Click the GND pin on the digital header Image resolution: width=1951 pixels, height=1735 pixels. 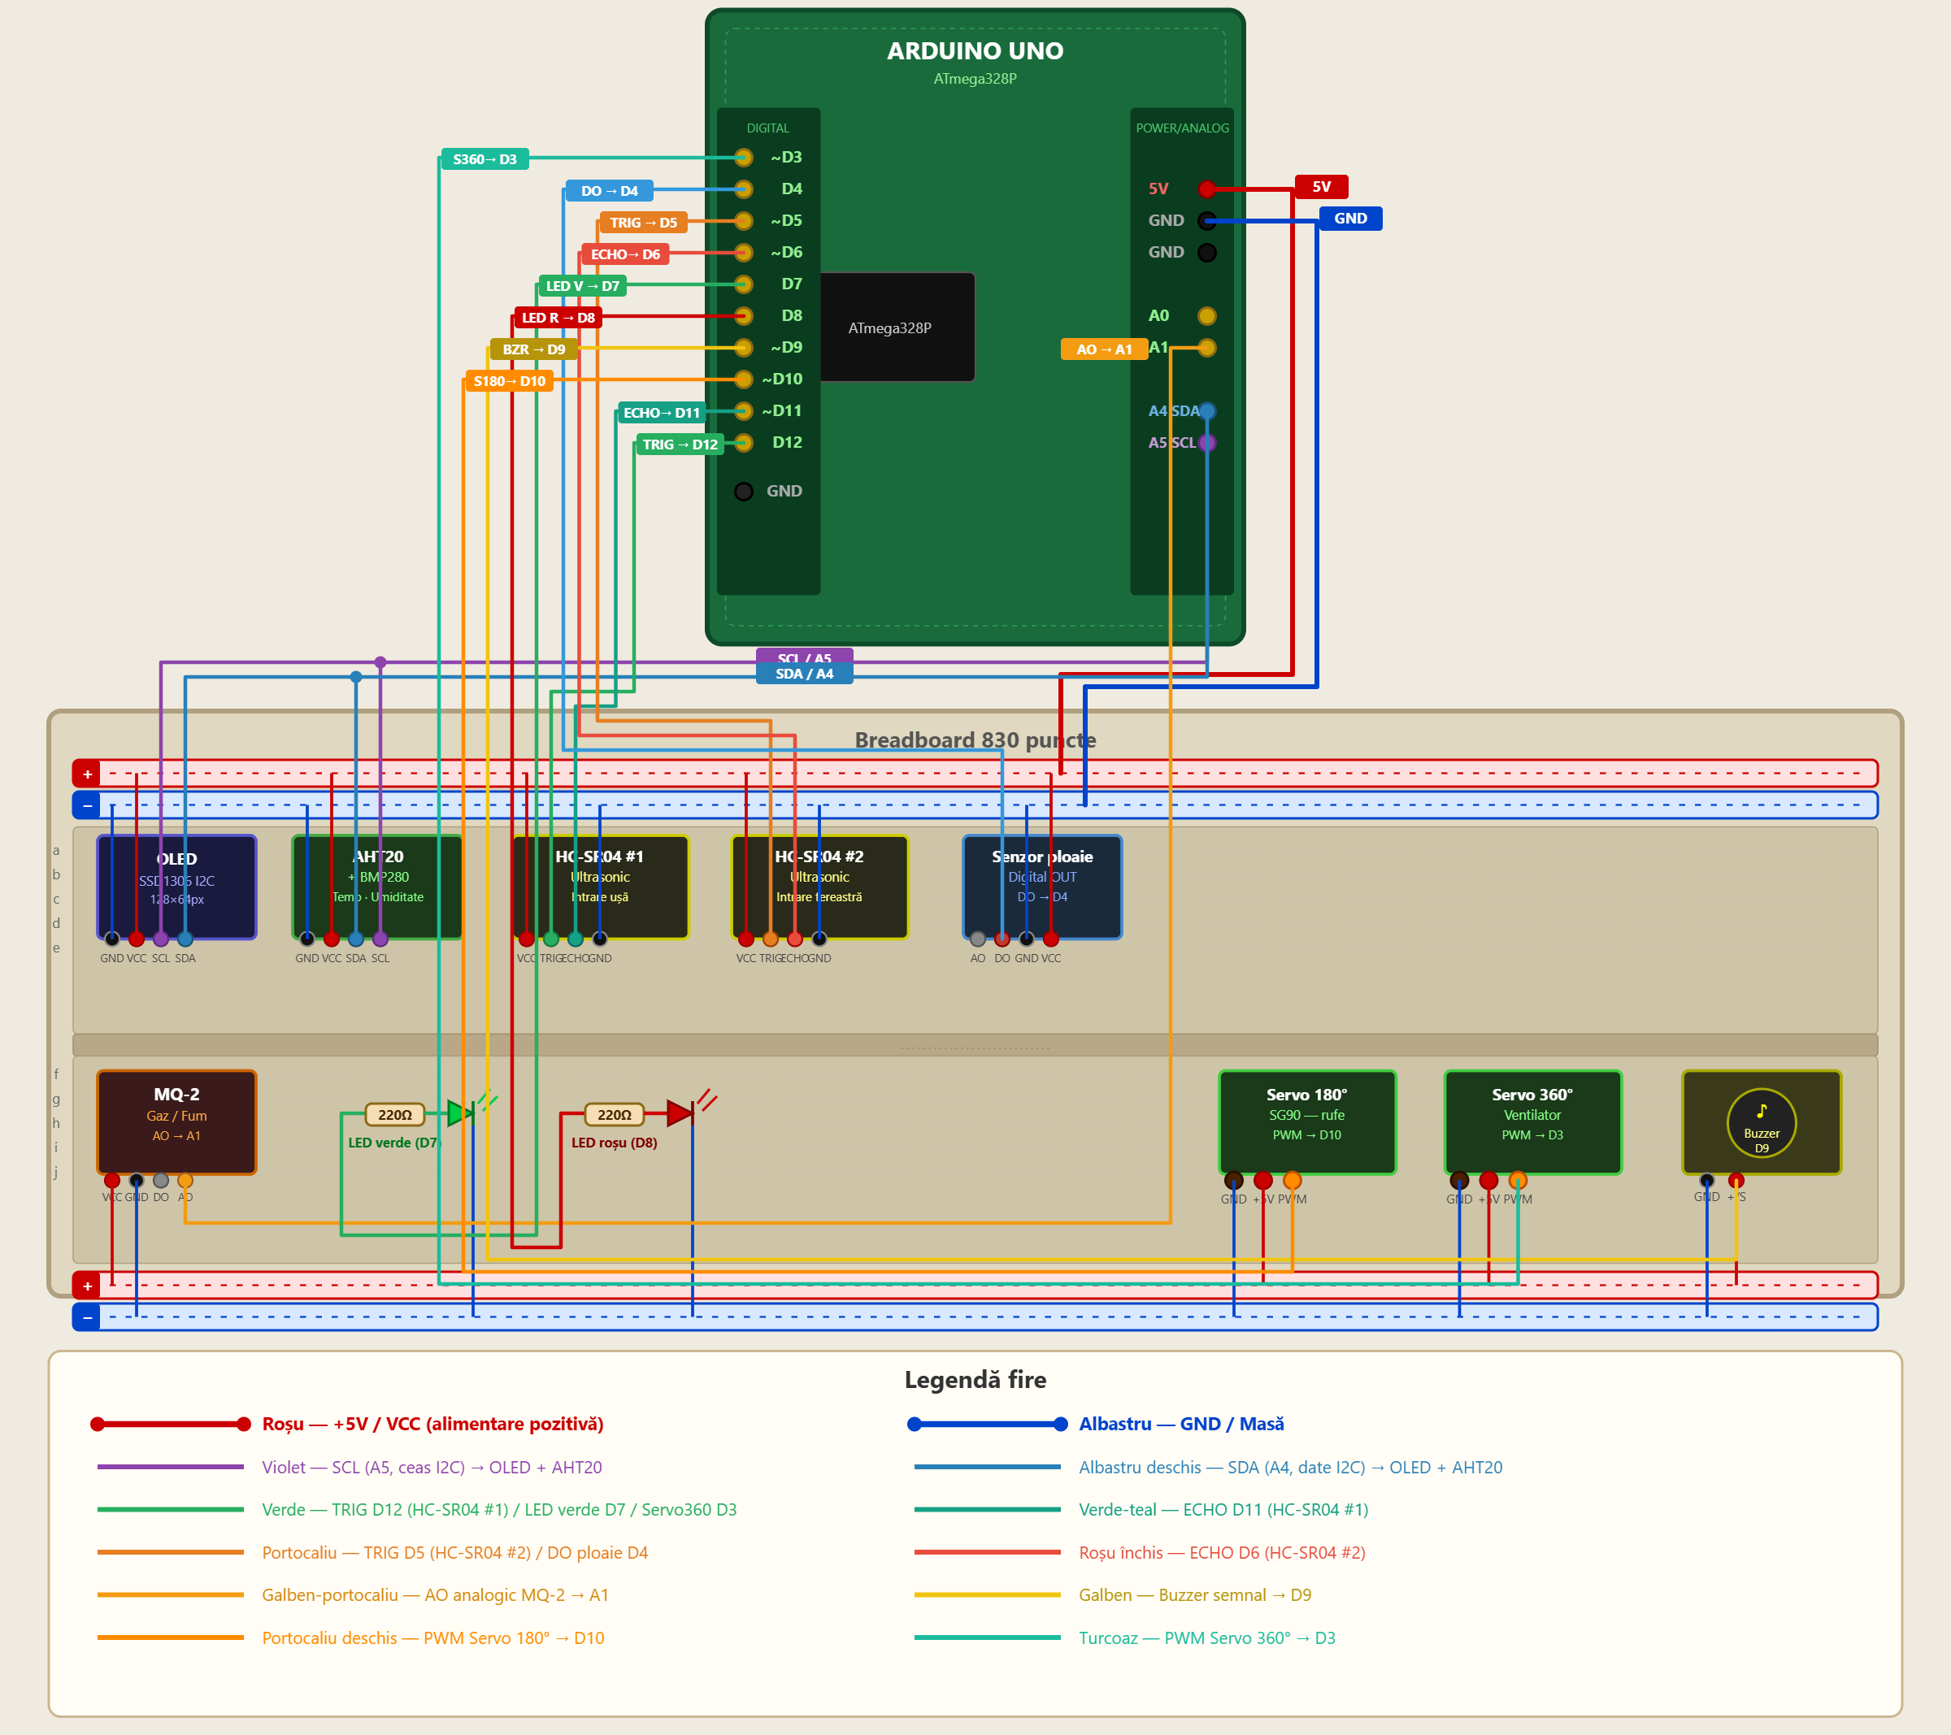click(x=744, y=492)
